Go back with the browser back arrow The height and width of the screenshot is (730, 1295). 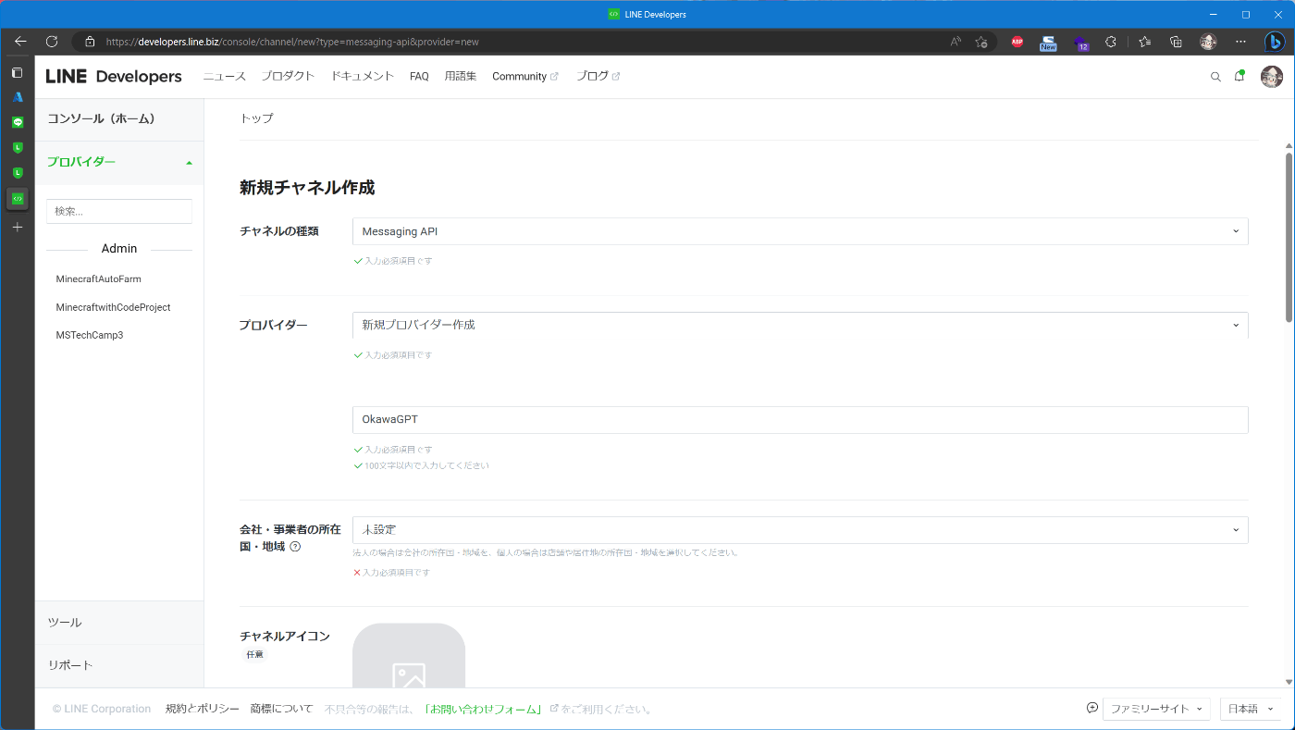pos(20,42)
